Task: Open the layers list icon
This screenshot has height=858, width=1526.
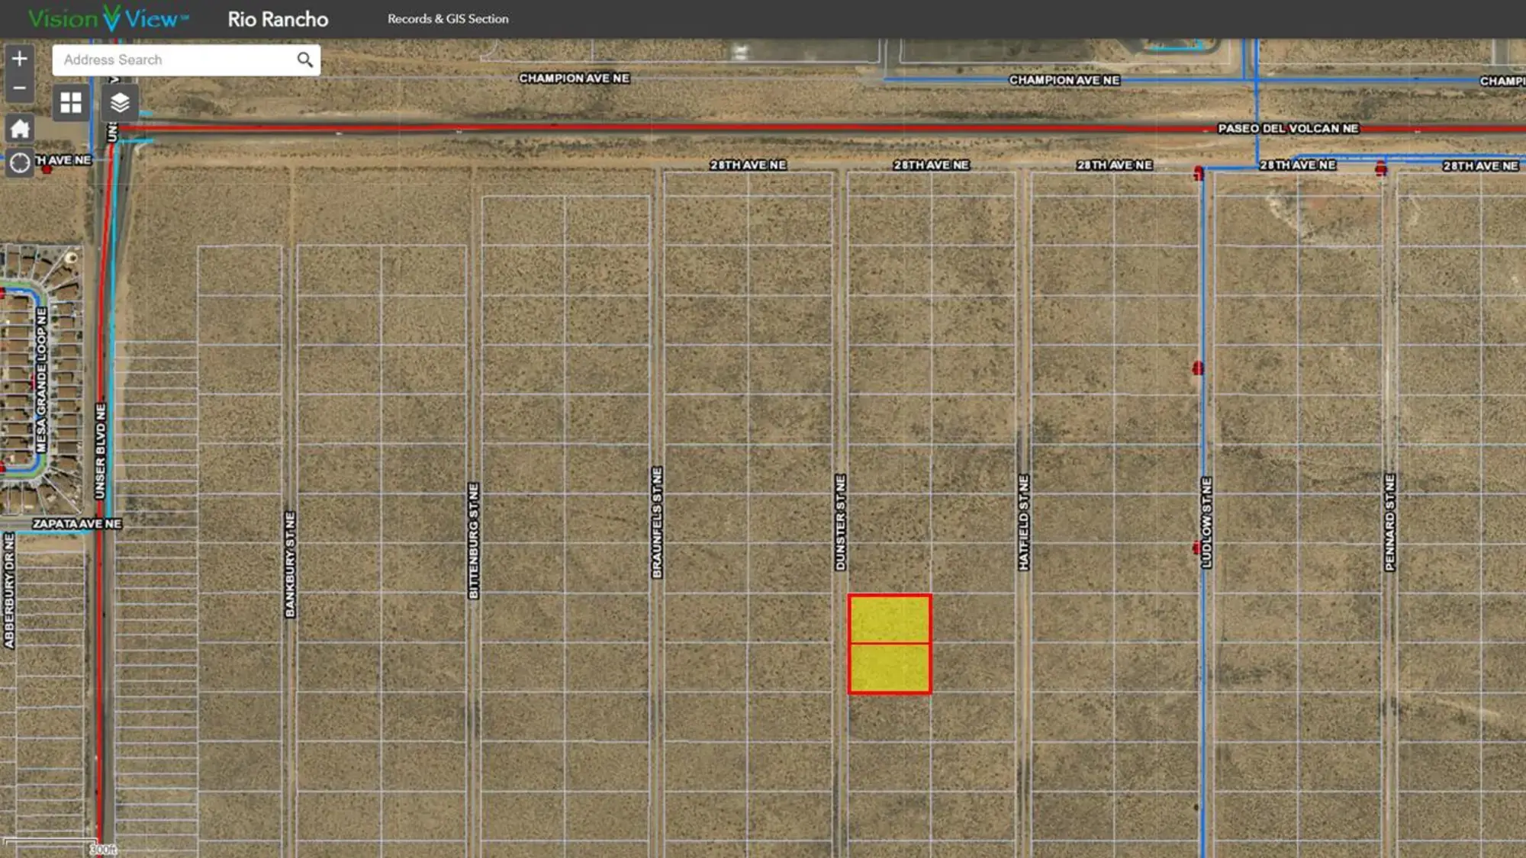Action: (120, 102)
